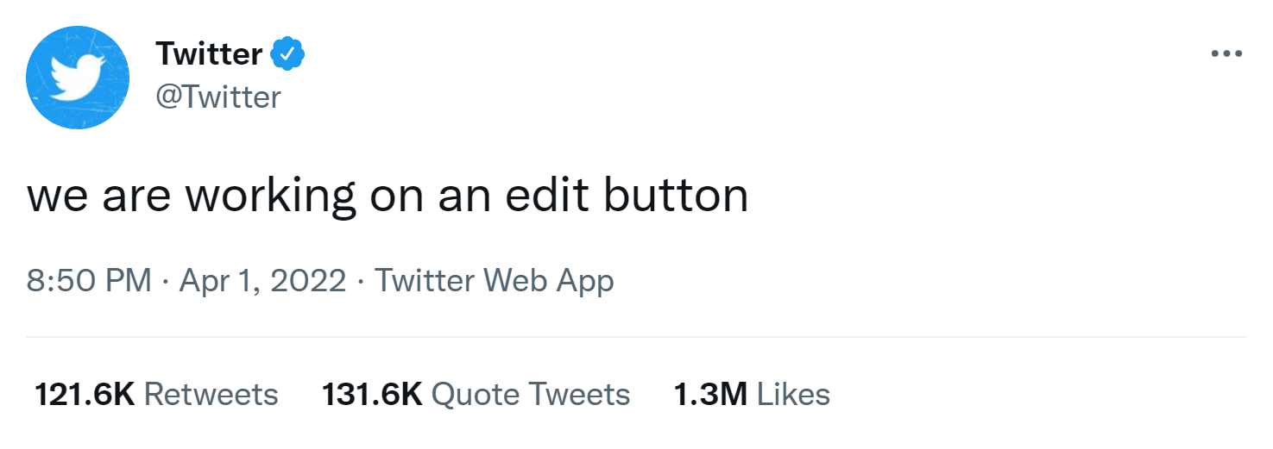This screenshot has width=1273, height=449.
Task: Open the Twitter Web App source link
Action: pyautogui.click(x=494, y=281)
